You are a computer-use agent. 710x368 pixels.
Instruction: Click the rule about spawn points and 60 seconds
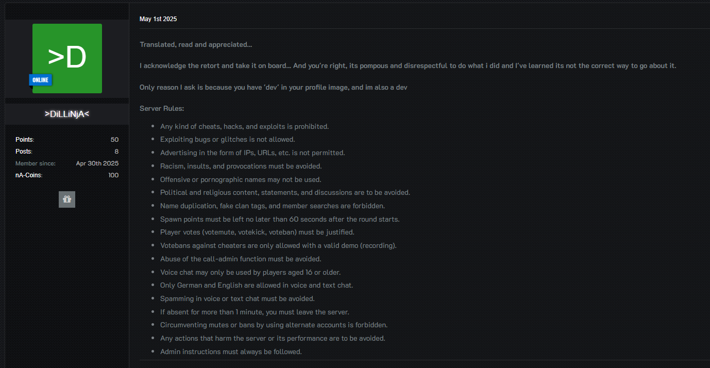(x=280, y=220)
